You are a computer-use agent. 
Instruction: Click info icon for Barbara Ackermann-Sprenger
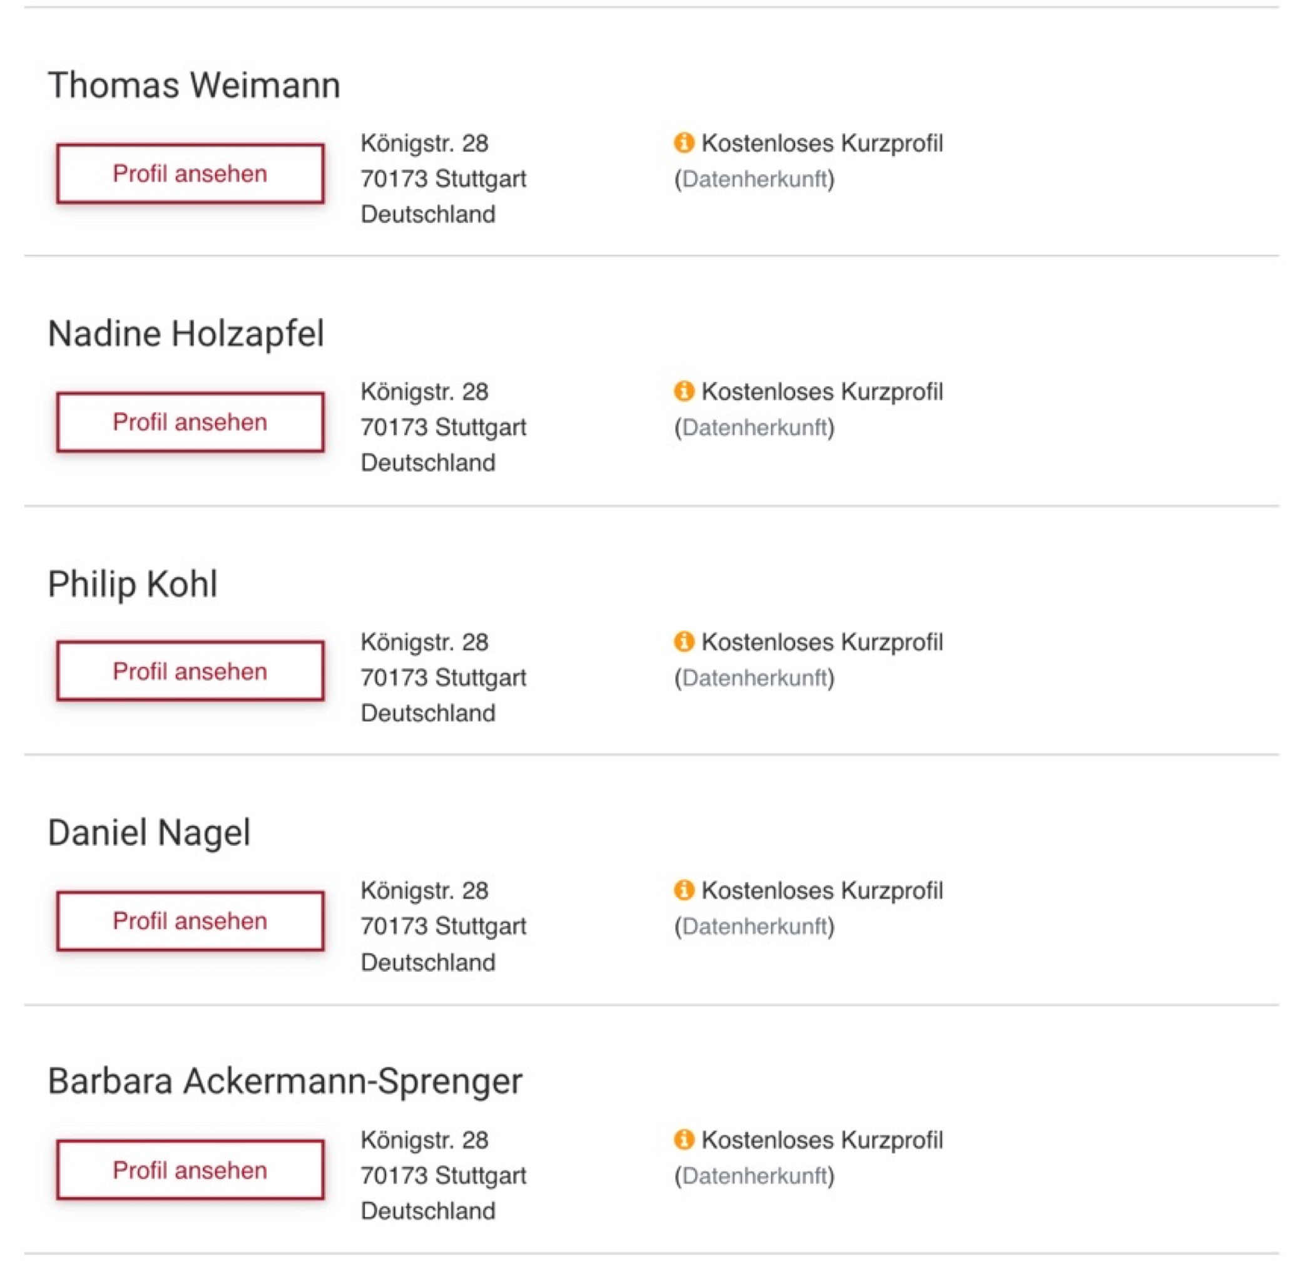coord(683,1139)
